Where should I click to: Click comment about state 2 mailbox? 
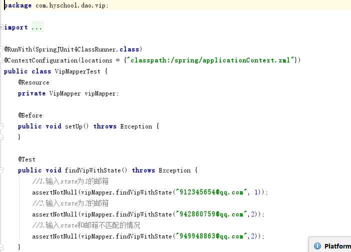(70, 203)
